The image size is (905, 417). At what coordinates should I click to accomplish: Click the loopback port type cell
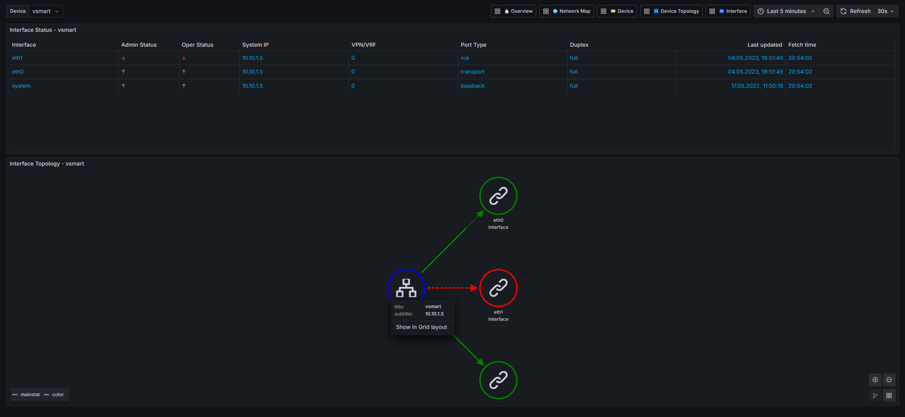(472, 86)
